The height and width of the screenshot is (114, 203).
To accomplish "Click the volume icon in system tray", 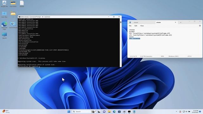I will [x=187, y=111].
